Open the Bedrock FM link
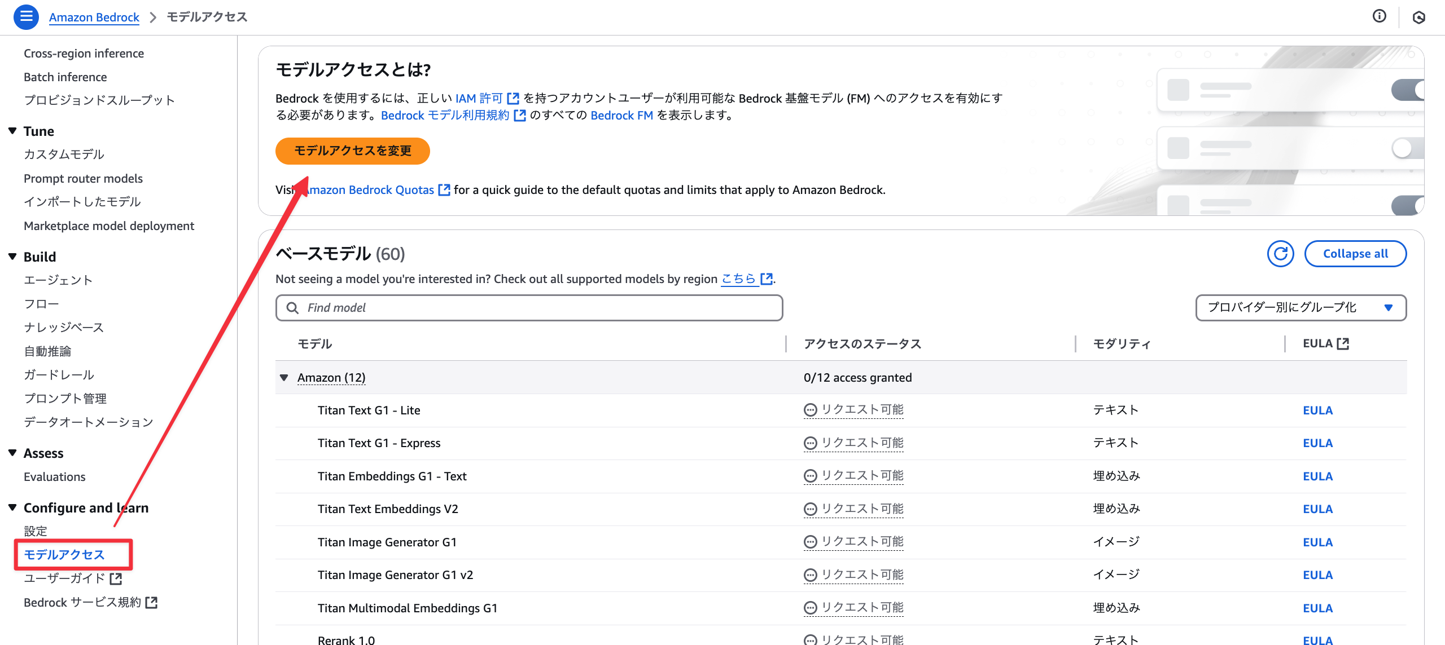Viewport: 1445px width, 645px height. pyautogui.click(x=621, y=116)
